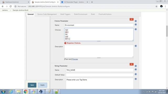Open File Explorer from taskbar

coord(19,92)
